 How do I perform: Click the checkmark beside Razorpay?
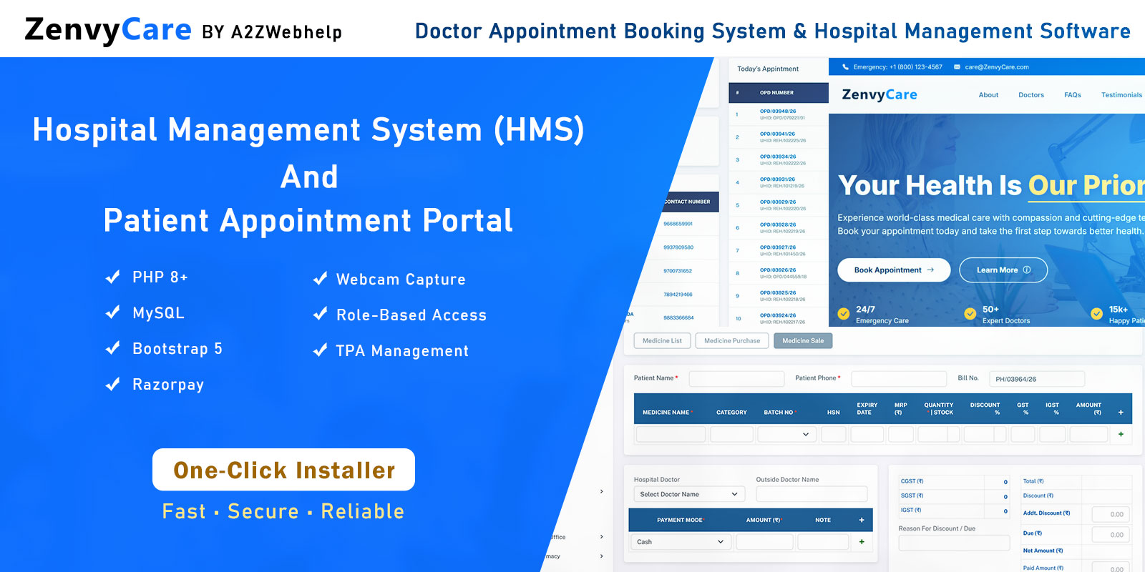tap(112, 384)
